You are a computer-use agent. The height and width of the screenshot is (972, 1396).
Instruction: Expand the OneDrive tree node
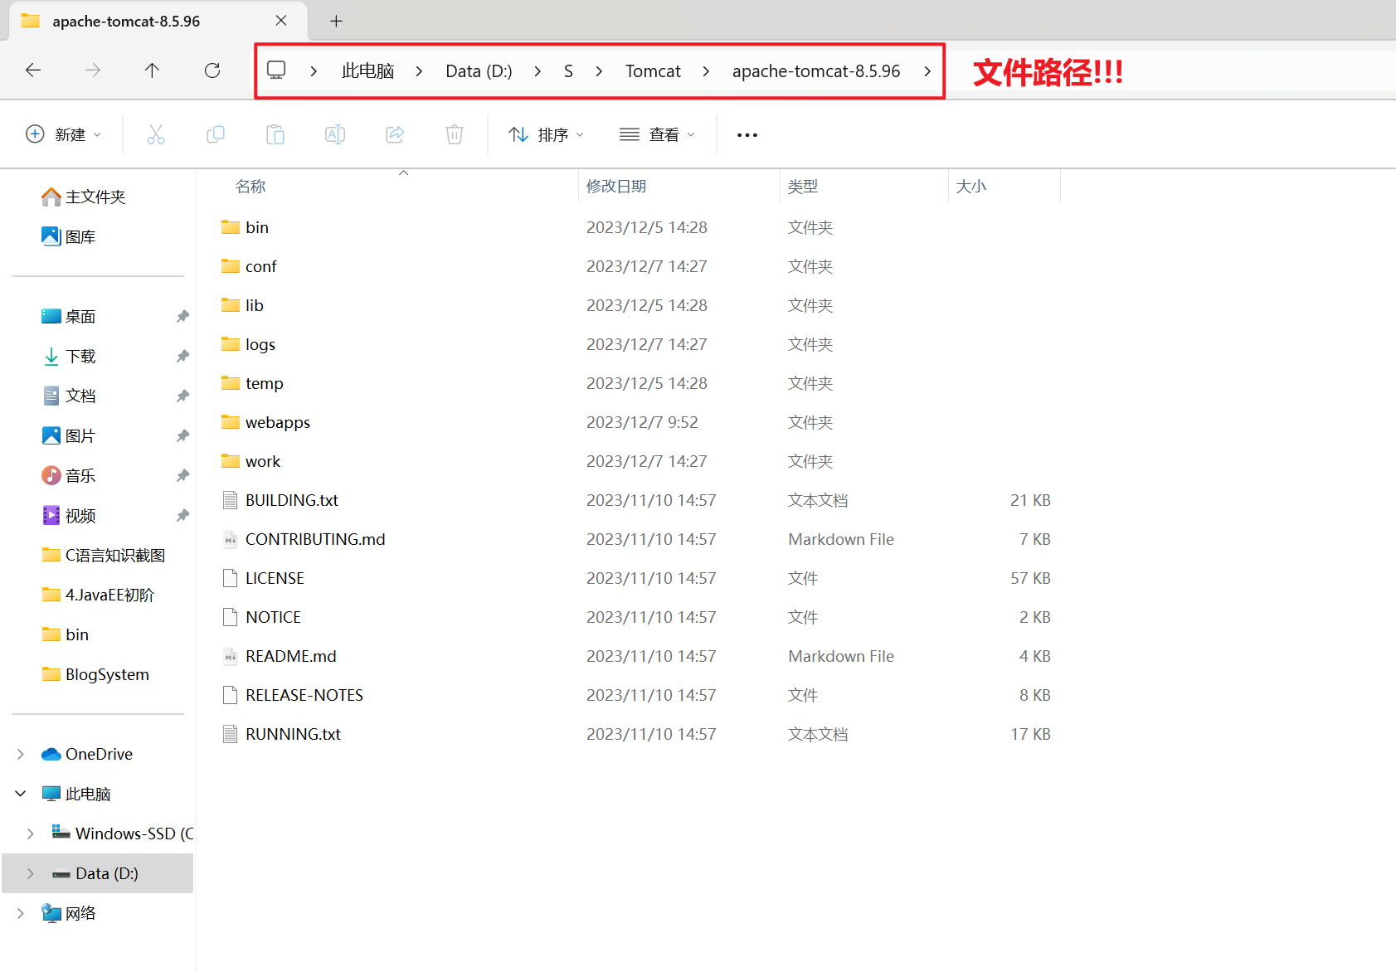click(21, 754)
